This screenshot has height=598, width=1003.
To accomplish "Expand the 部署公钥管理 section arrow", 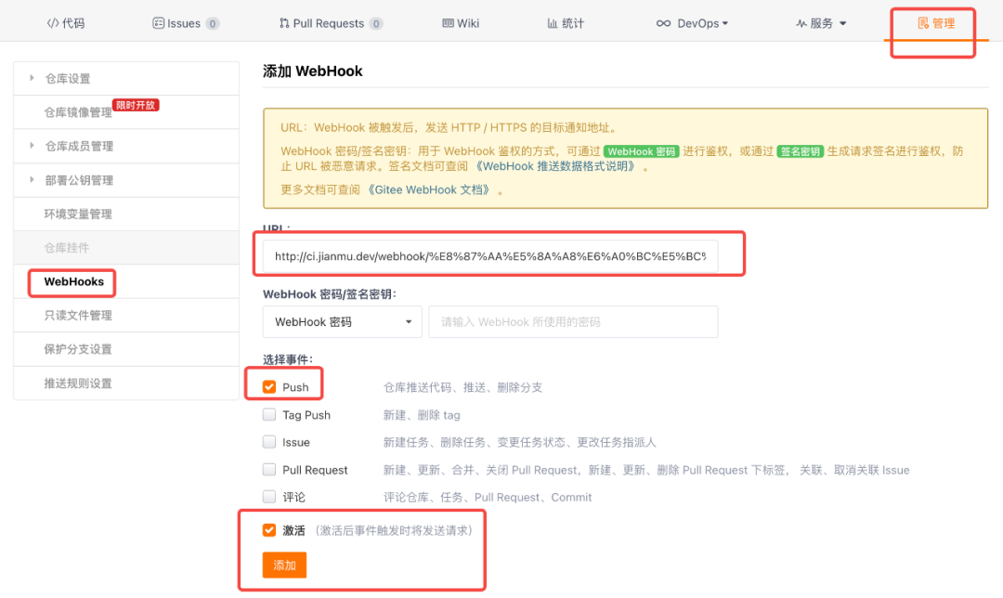I will [x=32, y=180].
